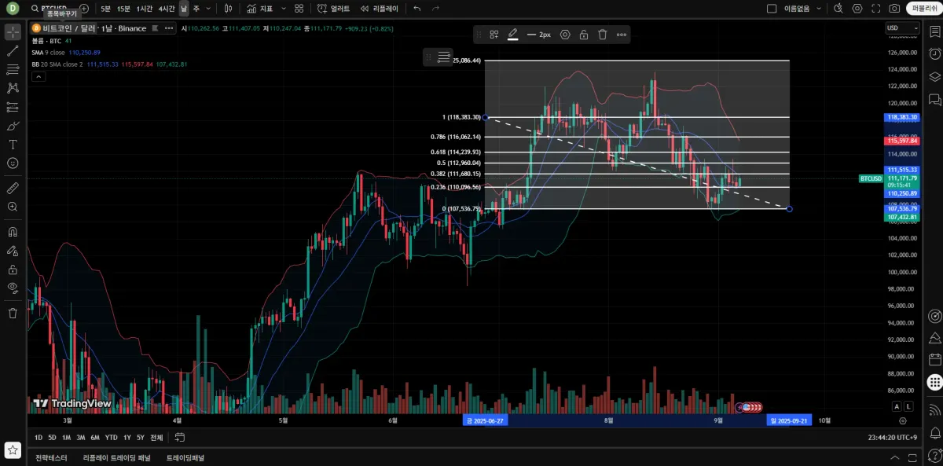943x466 pixels.
Task: Select the Text tool in left sidebar
Action: [x=13, y=145]
